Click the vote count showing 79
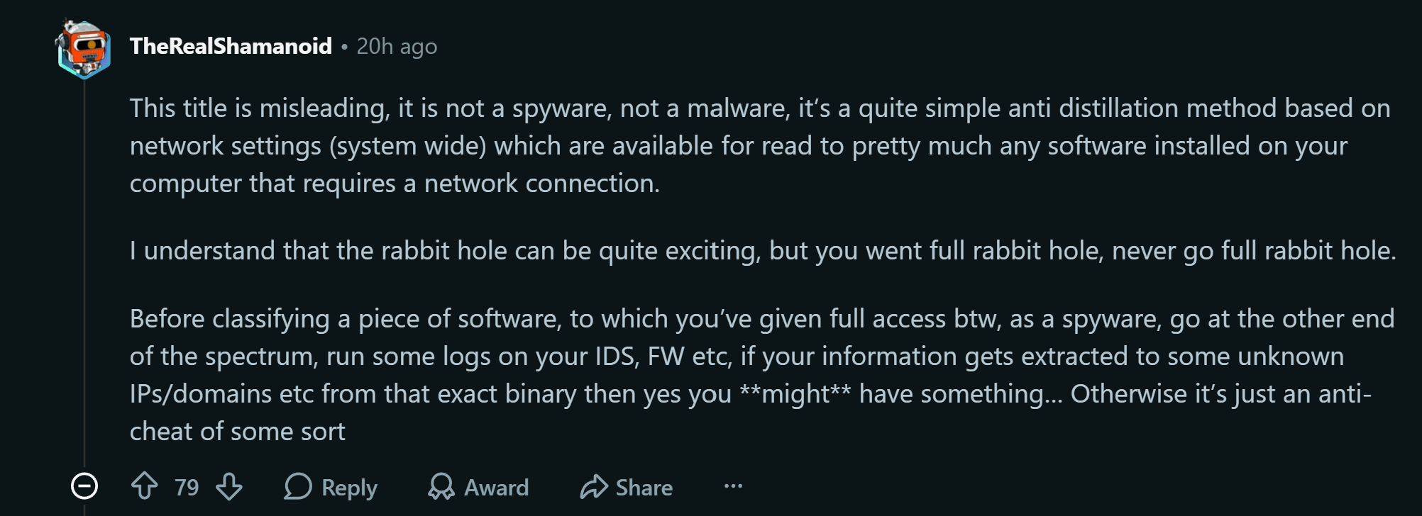1422x516 pixels. [187, 487]
